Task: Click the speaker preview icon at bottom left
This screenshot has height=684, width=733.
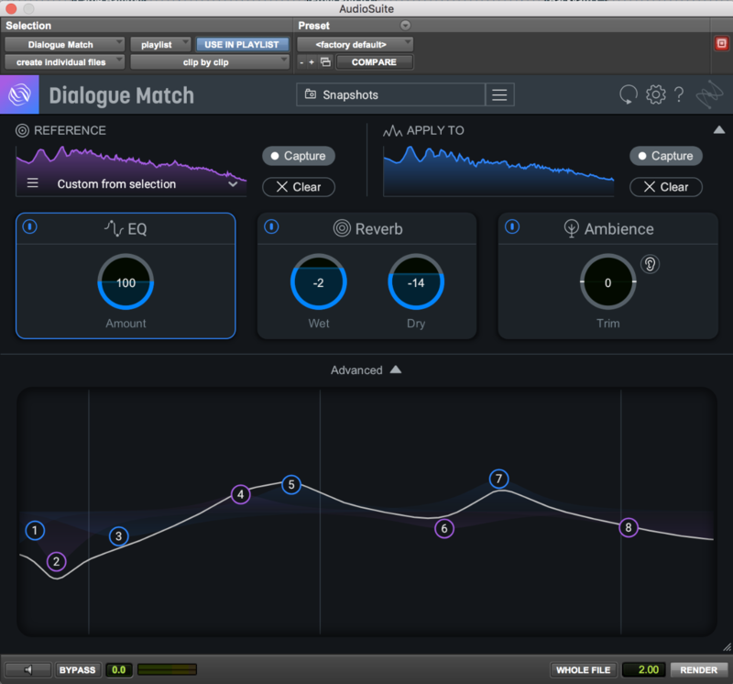Action: click(x=27, y=669)
